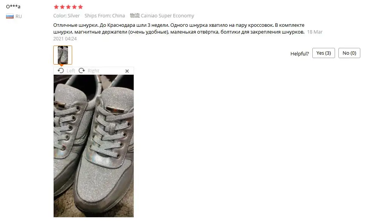This screenshot has height=221, width=369.
Task: Select the first red rating star
Action: (56, 7)
